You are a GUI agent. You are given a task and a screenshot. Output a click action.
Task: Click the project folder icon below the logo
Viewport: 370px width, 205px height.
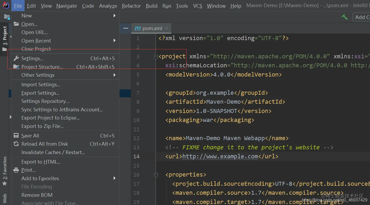click(6, 17)
